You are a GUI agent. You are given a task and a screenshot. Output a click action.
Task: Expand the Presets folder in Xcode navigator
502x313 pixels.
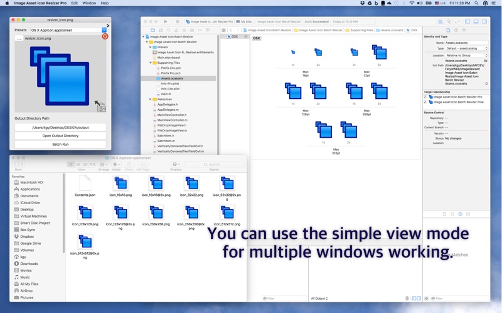pos(151,47)
